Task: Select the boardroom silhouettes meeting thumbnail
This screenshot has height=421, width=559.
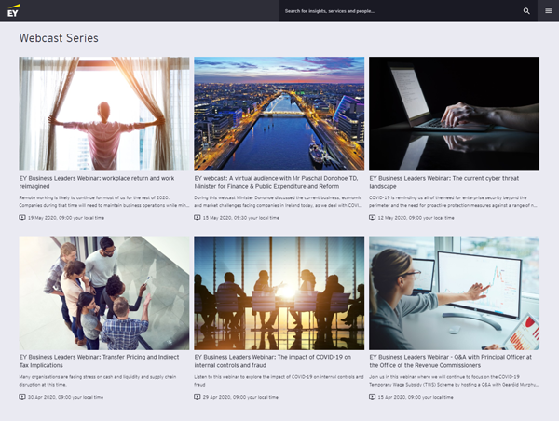Action: tap(279, 292)
